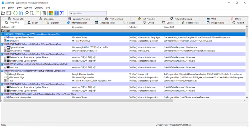Uncheck the Microsoft Edge Active Setup entry
The width and height of the screenshot is (249, 127).
click(x=5, y=77)
